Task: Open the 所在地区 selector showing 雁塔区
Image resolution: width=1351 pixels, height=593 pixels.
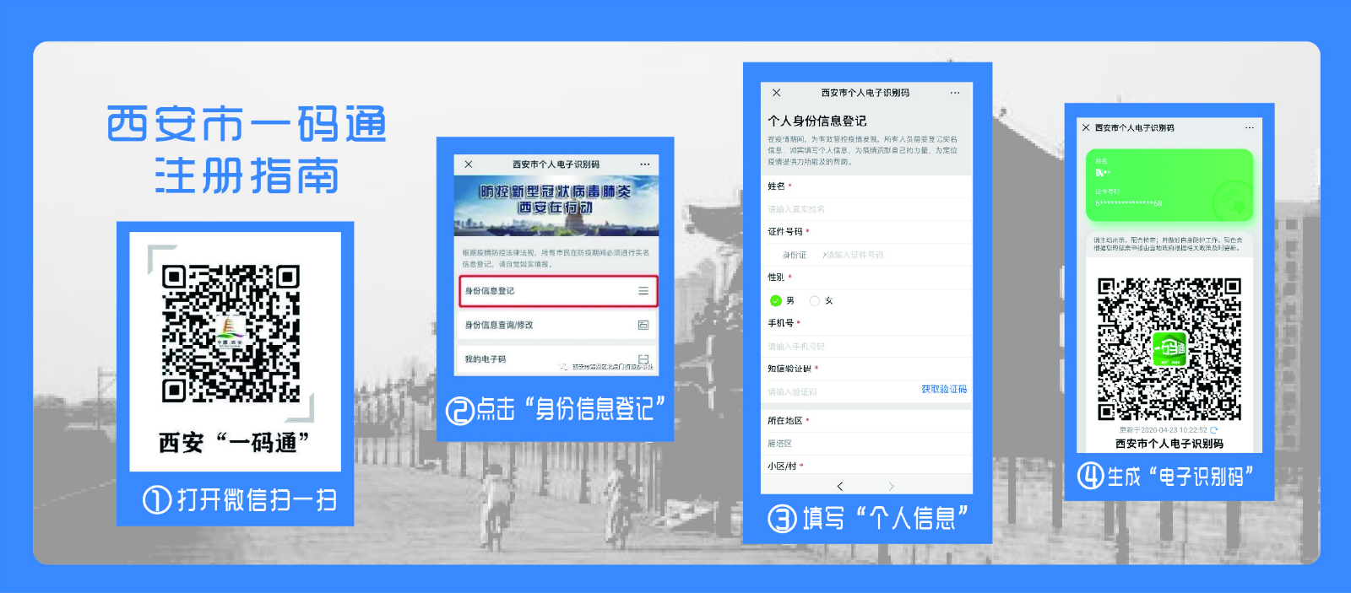Action: 866,444
